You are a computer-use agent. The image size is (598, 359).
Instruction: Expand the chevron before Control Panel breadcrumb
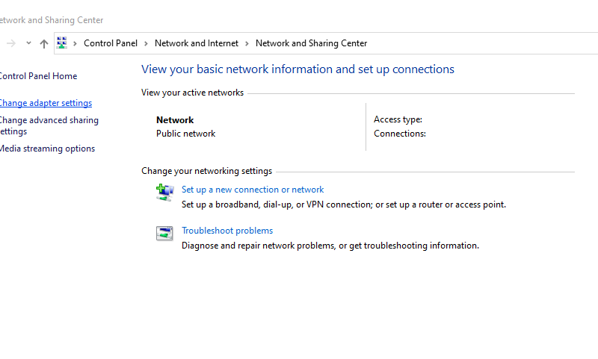[75, 43]
